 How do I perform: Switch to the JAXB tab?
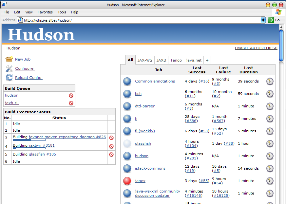click(x=161, y=60)
